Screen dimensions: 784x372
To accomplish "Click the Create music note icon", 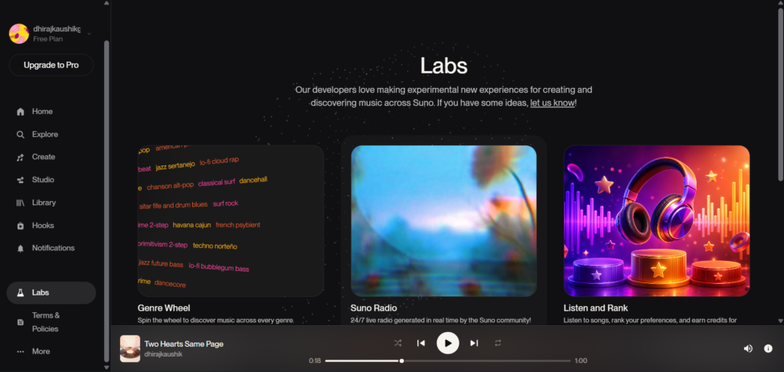I will 21,157.
